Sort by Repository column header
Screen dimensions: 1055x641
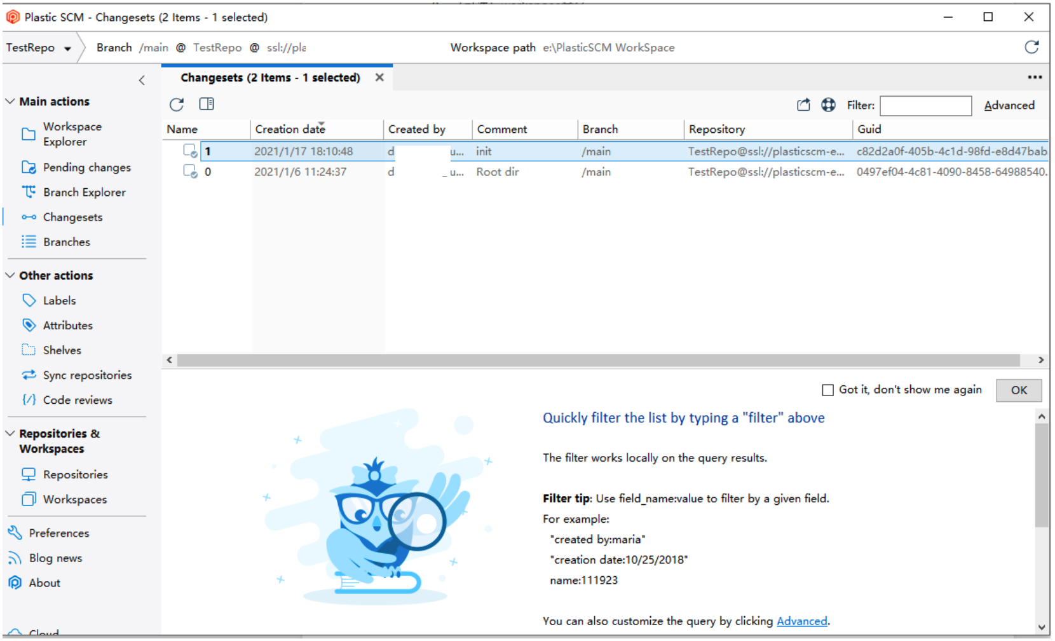pos(768,129)
